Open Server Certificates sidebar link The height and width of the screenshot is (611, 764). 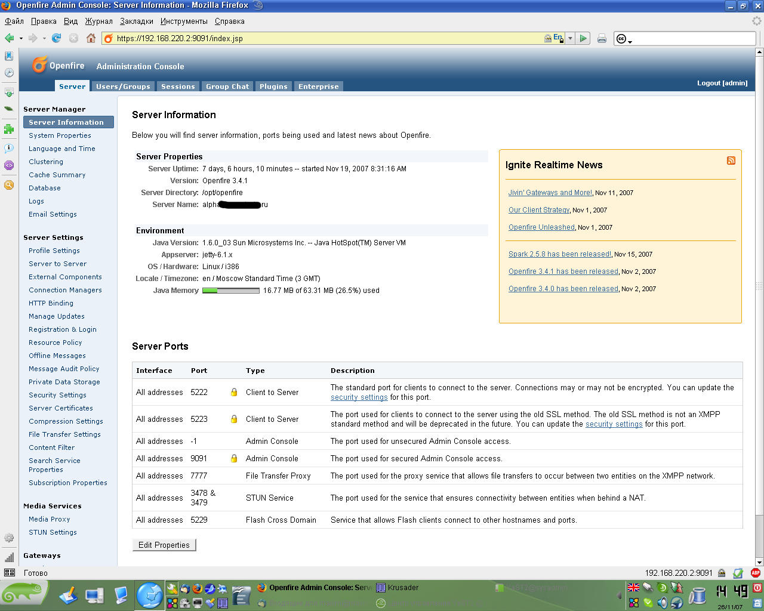click(x=61, y=408)
